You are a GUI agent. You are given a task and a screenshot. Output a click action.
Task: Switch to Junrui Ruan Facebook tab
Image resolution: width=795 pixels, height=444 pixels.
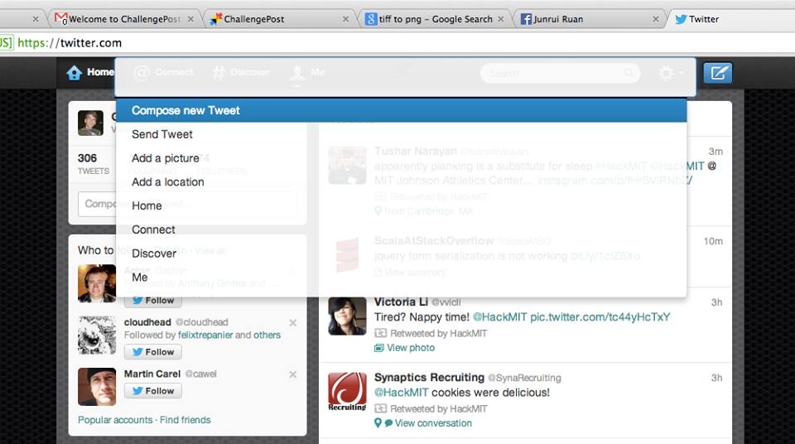point(590,19)
